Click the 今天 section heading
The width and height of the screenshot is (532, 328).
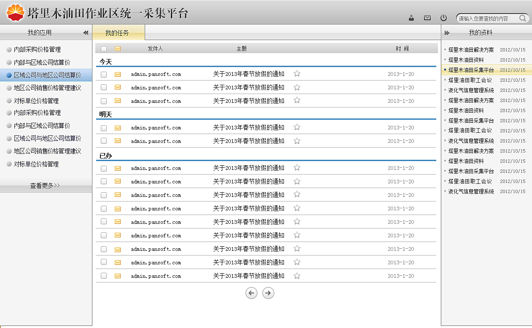coord(105,62)
